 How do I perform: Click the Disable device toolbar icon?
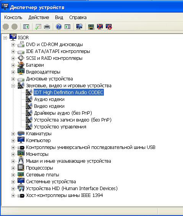click(x=109, y=27)
